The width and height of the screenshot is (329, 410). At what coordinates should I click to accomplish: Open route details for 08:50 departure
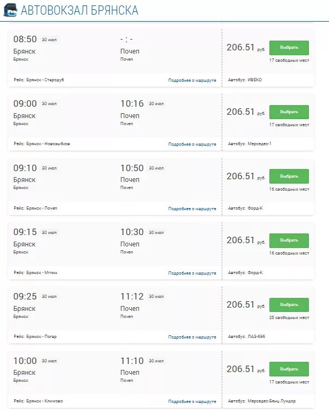click(x=192, y=80)
